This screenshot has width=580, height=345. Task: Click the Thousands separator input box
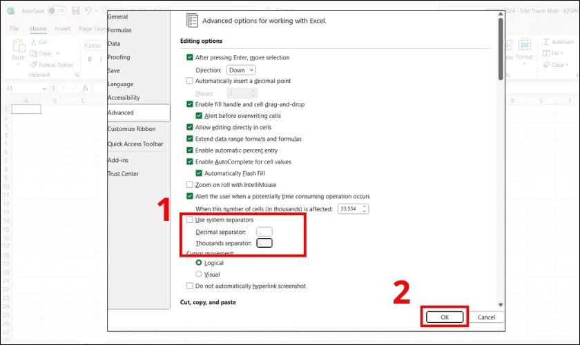(x=264, y=243)
